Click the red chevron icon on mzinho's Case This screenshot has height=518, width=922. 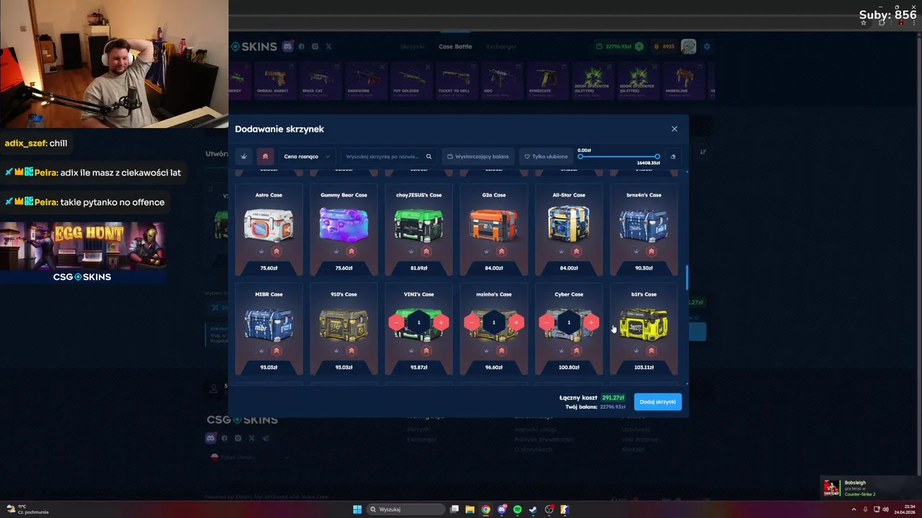pos(501,350)
